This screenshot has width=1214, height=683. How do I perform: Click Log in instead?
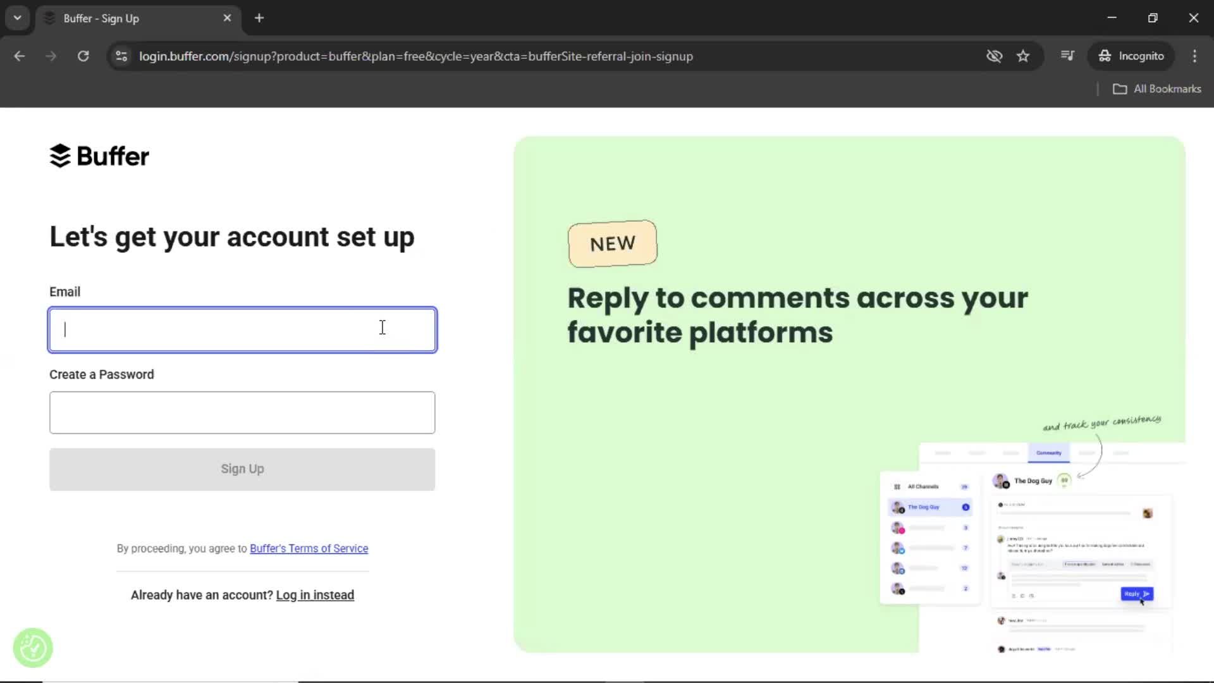click(314, 594)
